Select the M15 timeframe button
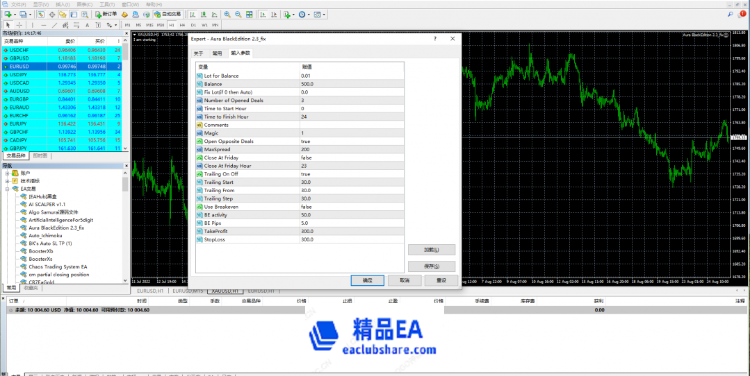750x376 pixels. point(149,25)
